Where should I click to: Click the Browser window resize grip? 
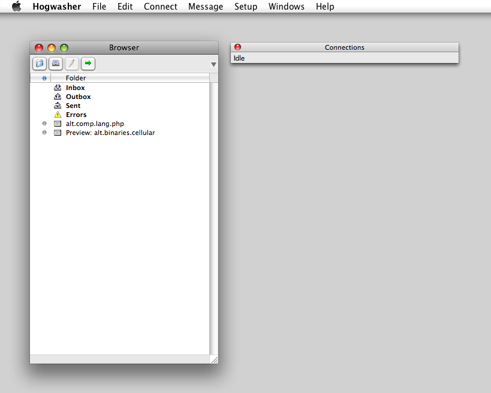click(x=214, y=359)
